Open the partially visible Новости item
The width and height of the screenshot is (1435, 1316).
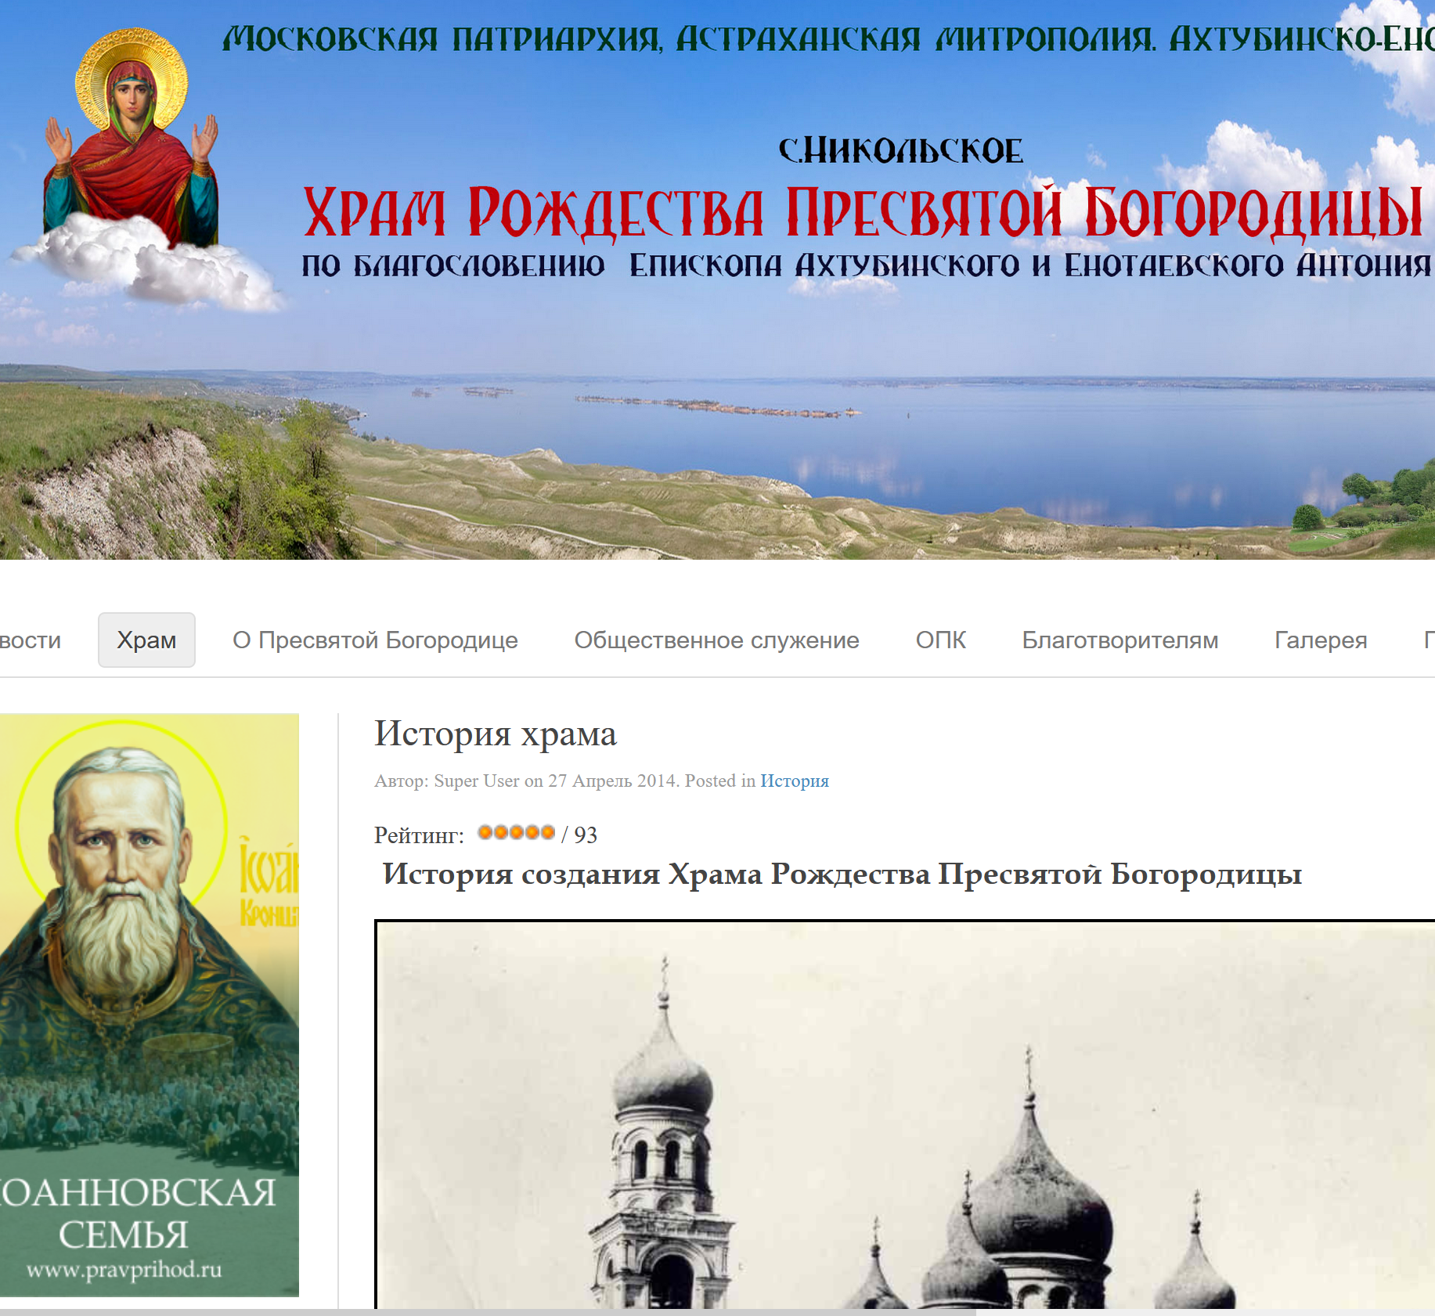(31, 640)
